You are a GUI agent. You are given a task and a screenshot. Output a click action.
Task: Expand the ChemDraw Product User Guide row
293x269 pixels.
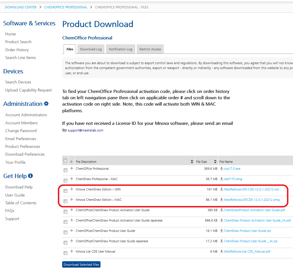click(72, 230)
